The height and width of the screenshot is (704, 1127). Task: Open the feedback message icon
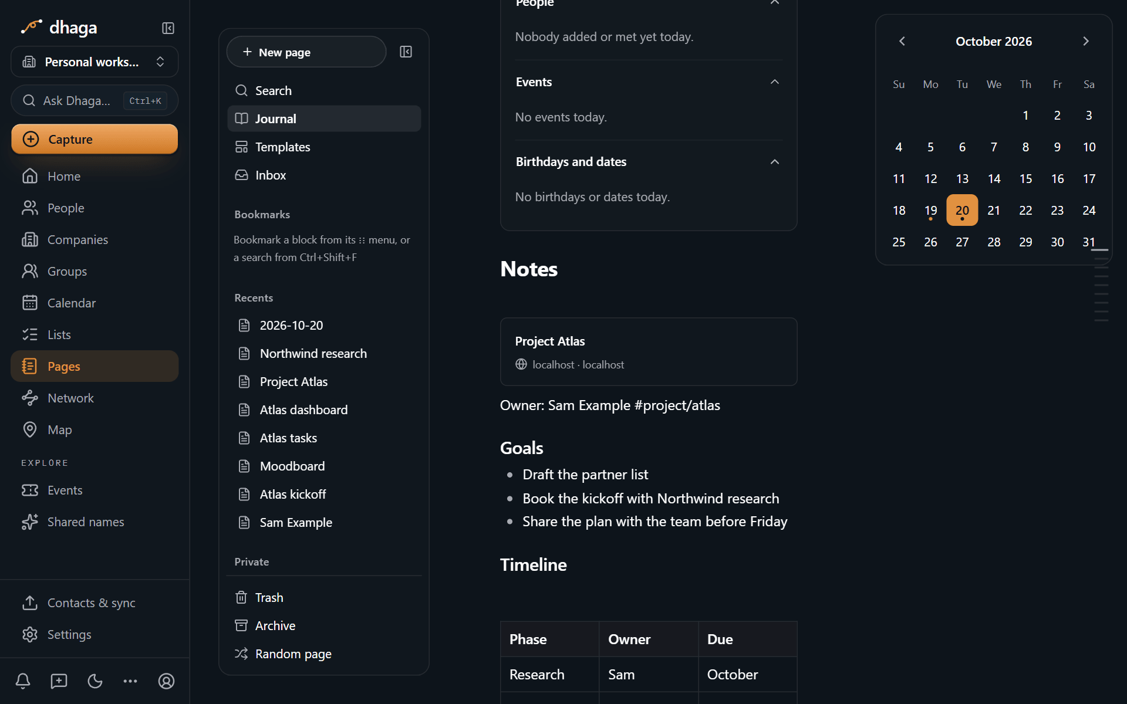59,681
